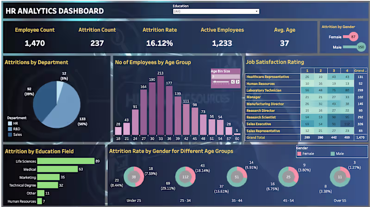
Task: Click Healthcare Representative row header
Action: [272, 77]
